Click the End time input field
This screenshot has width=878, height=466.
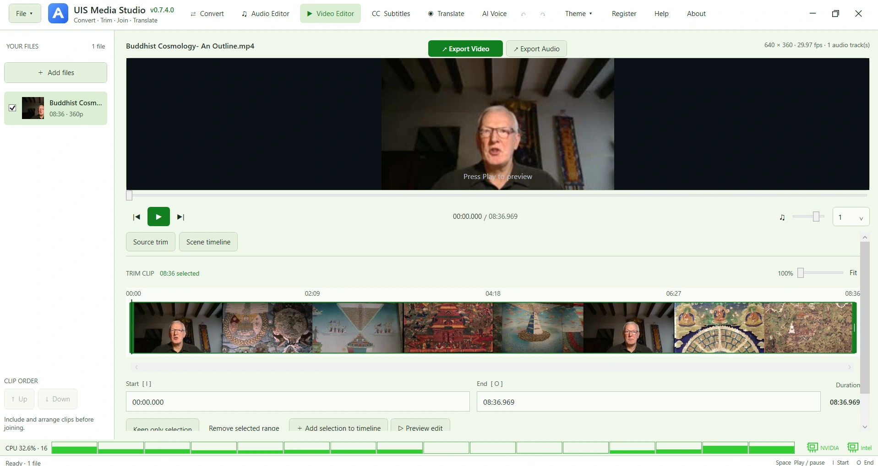649,401
